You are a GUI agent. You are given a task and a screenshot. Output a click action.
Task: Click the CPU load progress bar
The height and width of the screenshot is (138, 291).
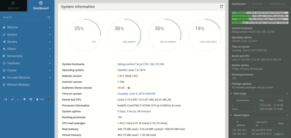(x=260, y=13)
